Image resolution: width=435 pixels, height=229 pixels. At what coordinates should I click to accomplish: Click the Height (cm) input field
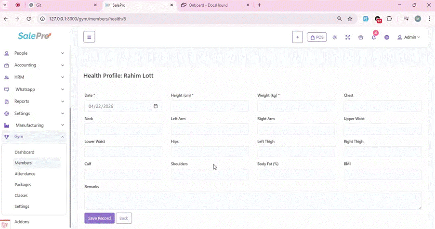[210, 106]
